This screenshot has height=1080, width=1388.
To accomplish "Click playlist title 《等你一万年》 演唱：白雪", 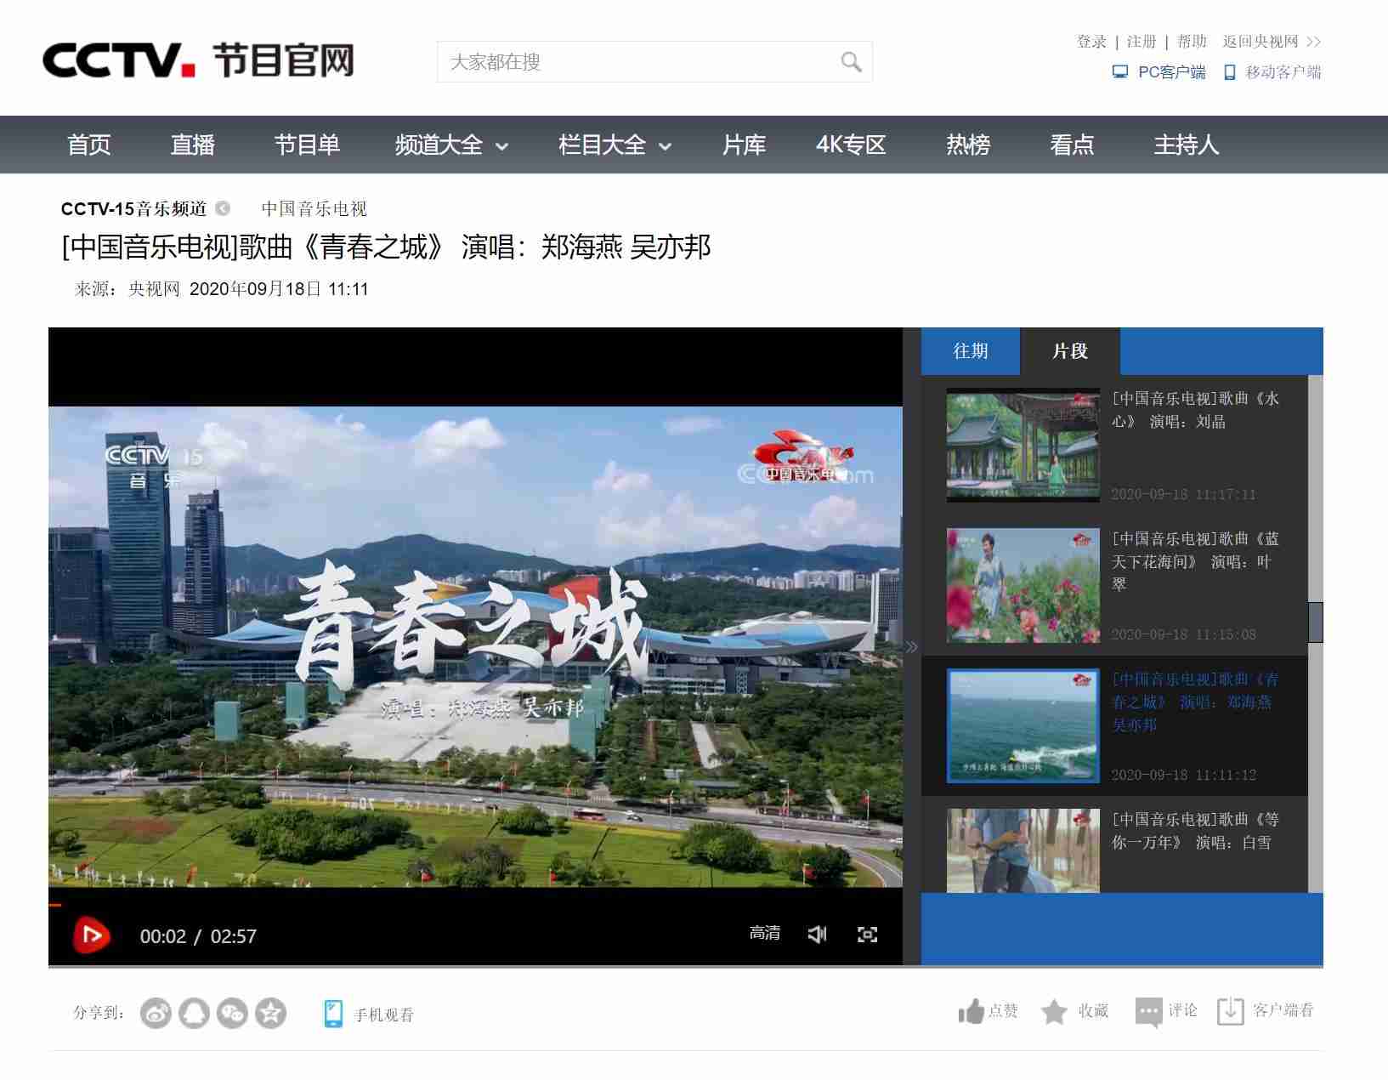I will point(1195,831).
